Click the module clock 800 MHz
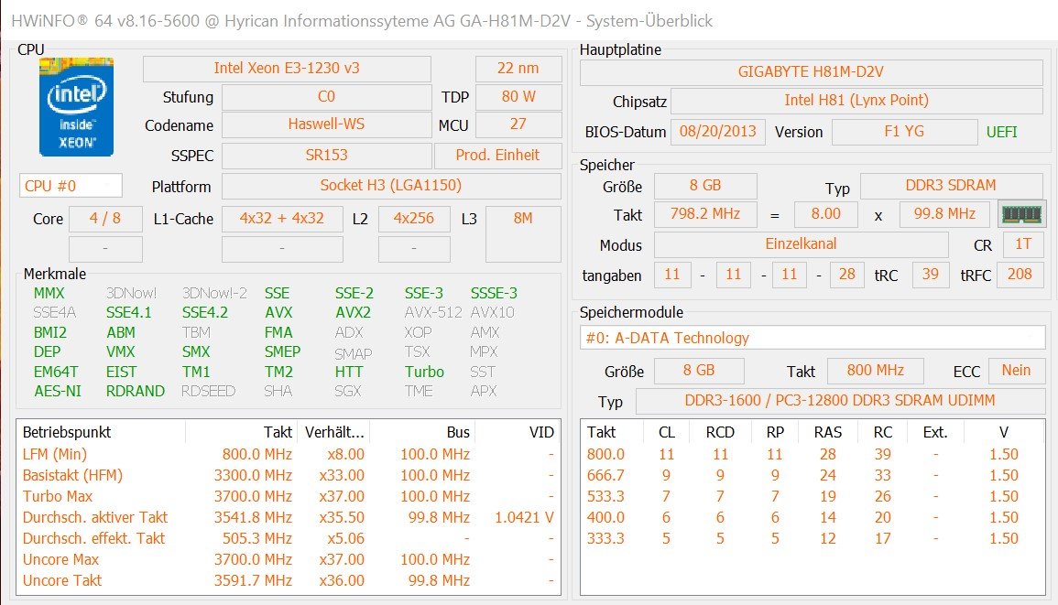Screen dimensions: 1058x605 coord(875,371)
